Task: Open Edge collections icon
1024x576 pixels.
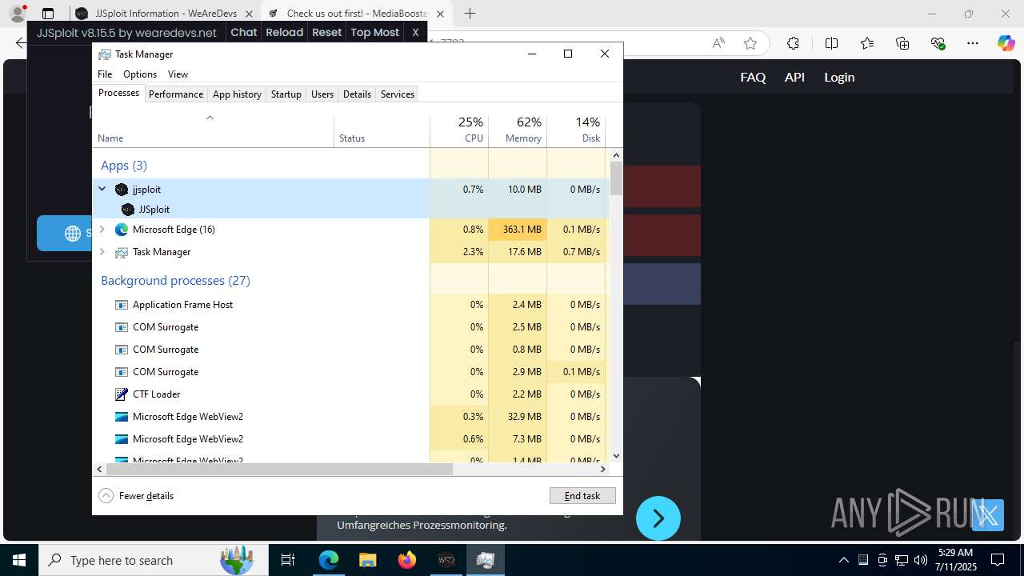Action: (x=902, y=43)
